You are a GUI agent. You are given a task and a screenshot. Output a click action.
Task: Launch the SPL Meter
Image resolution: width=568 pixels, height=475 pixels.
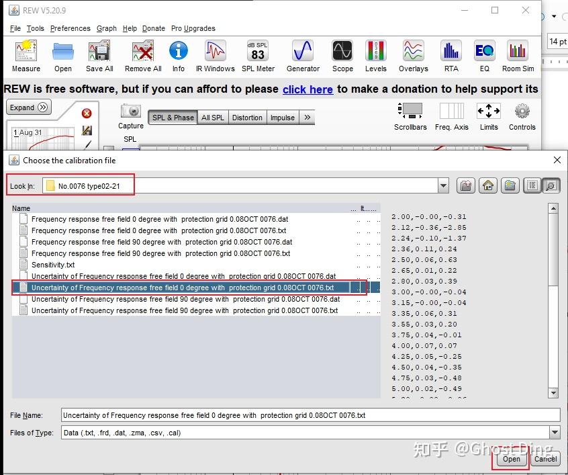point(258,56)
